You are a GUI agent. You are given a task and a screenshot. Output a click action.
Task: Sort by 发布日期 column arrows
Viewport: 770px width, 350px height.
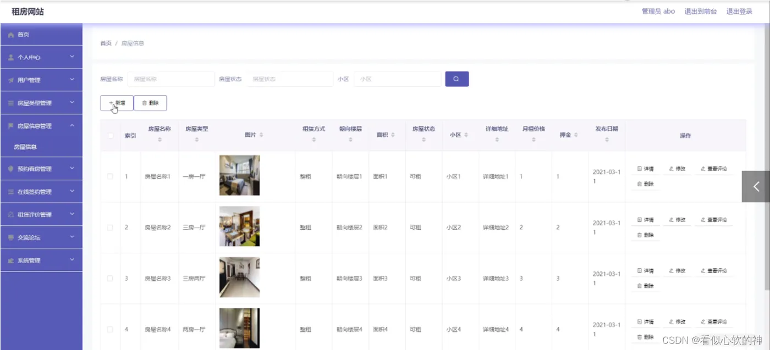[x=607, y=140]
